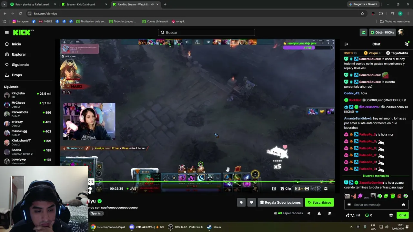The image size is (413, 232).
Task: Open a new browser tab
Action: [x=165, y=5]
